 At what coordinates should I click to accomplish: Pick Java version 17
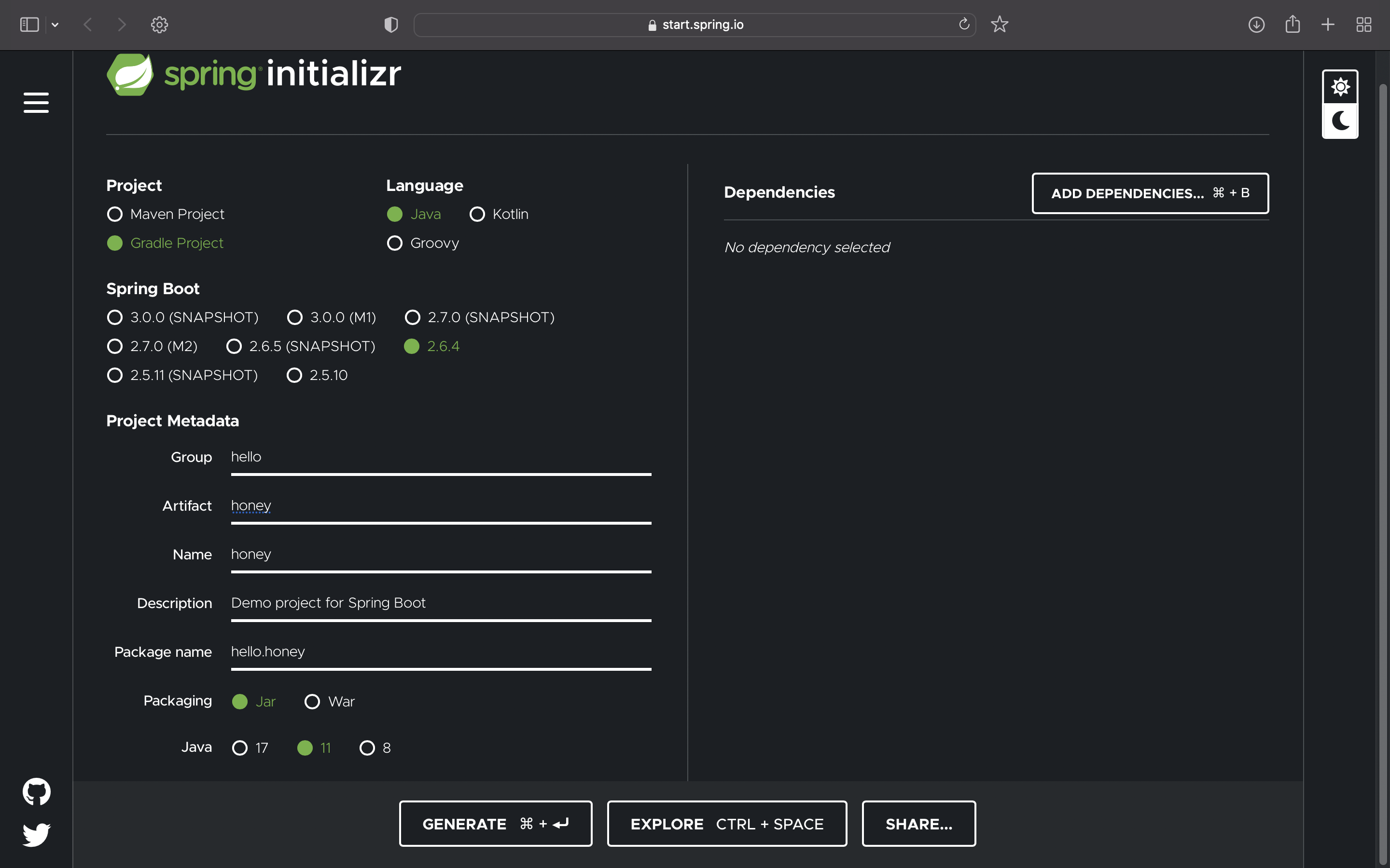coord(239,748)
